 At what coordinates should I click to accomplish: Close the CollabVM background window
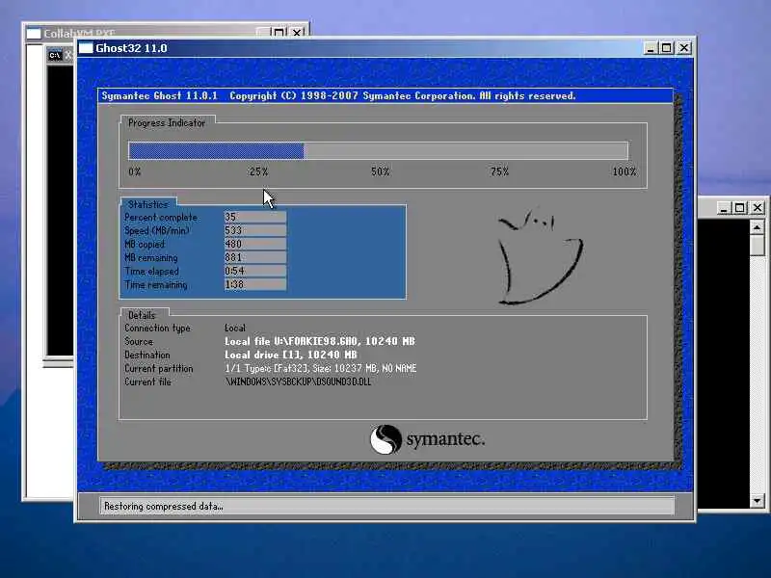coord(297,33)
